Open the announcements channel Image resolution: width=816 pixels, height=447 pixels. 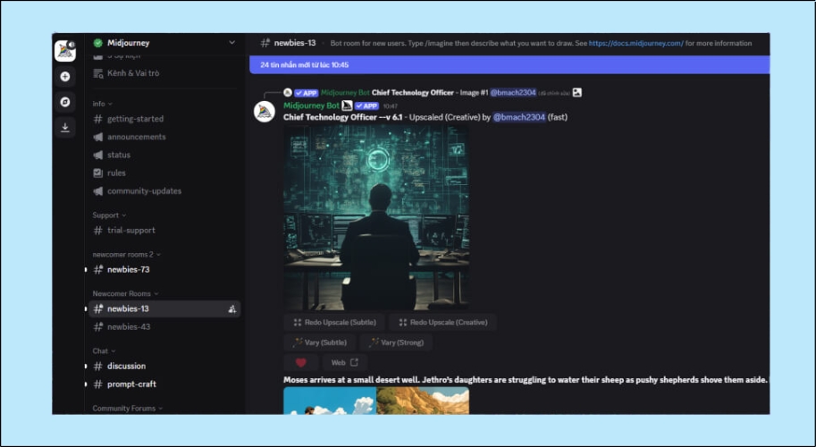click(136, 137)
